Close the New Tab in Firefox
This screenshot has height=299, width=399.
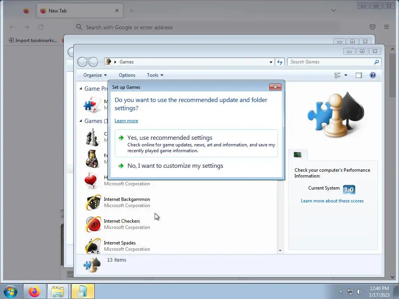click(x=117, y=11)
